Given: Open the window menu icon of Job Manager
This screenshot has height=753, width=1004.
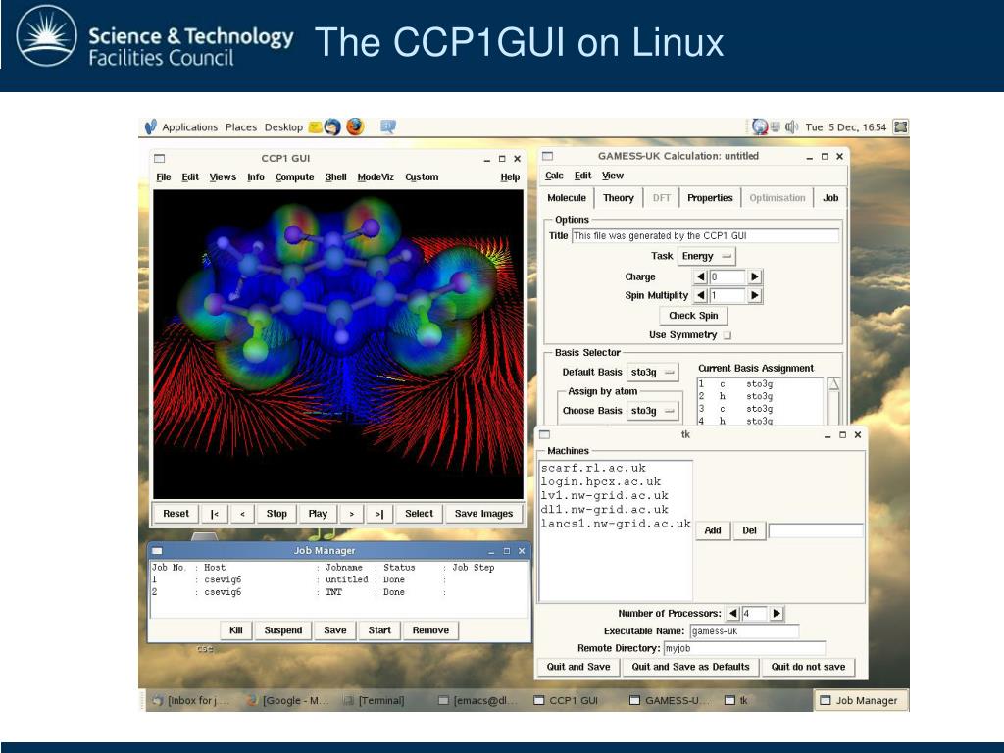Looking at the screenshot, I should (x=157, y=551).
